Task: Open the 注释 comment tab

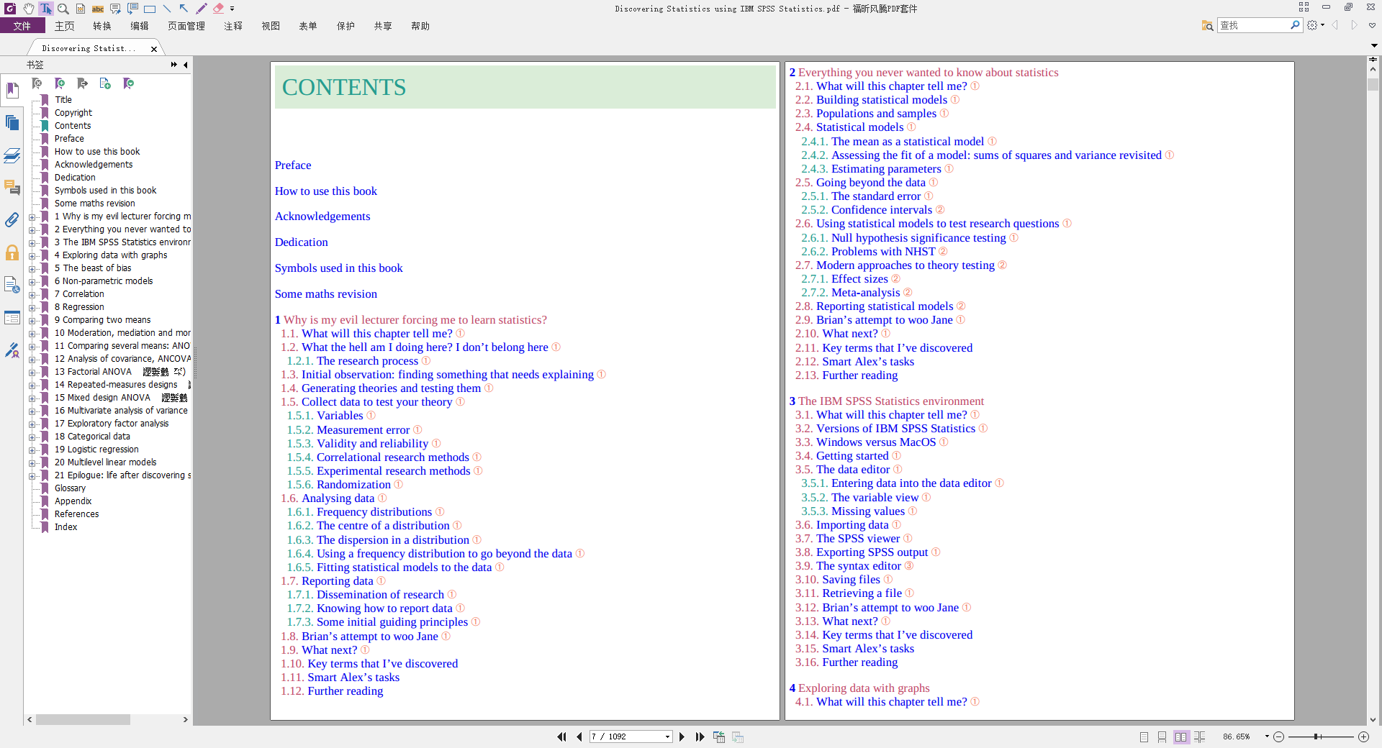Action: 233,26
